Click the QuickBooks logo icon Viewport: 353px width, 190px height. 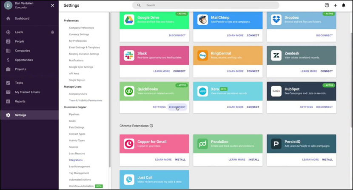pyautogui.click(x=129, y=91)
